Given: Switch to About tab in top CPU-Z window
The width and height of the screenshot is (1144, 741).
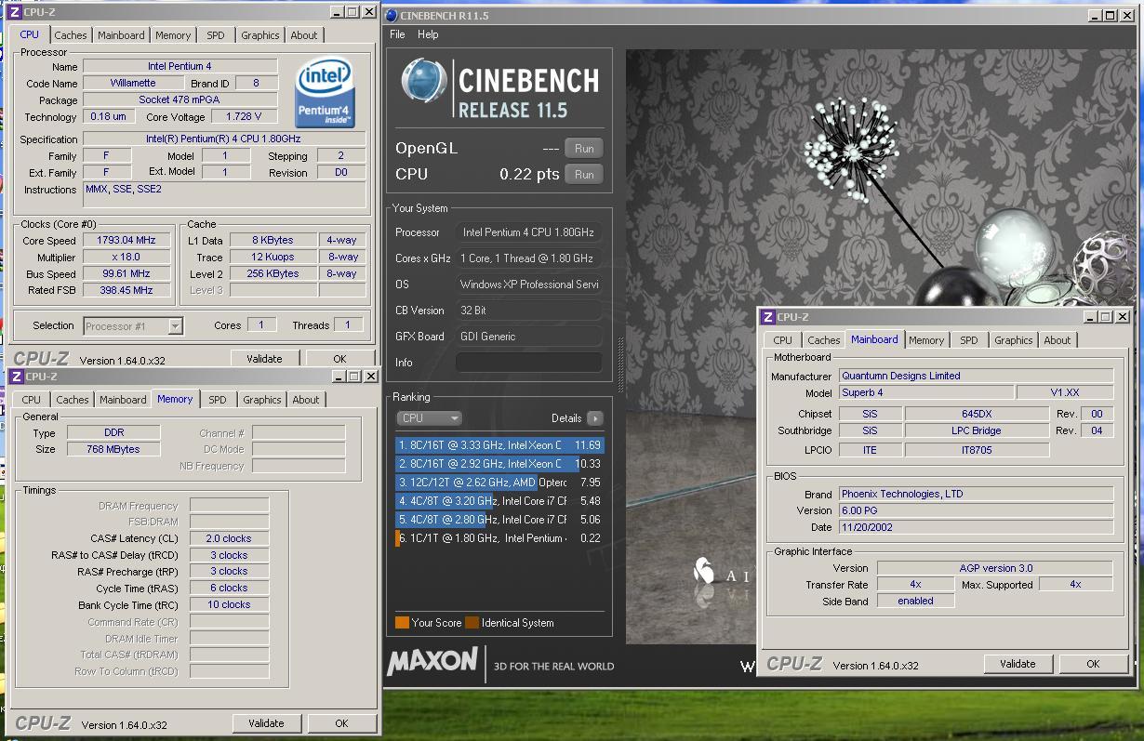Looking at the screenshot, I should 304,35.
